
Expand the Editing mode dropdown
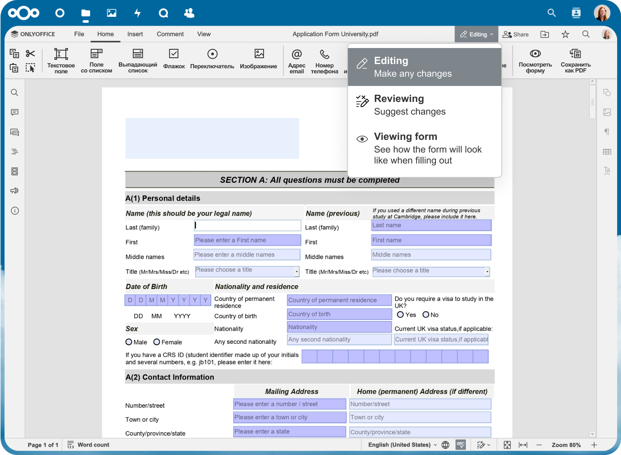pyautogui.click(x=476, y=35)
